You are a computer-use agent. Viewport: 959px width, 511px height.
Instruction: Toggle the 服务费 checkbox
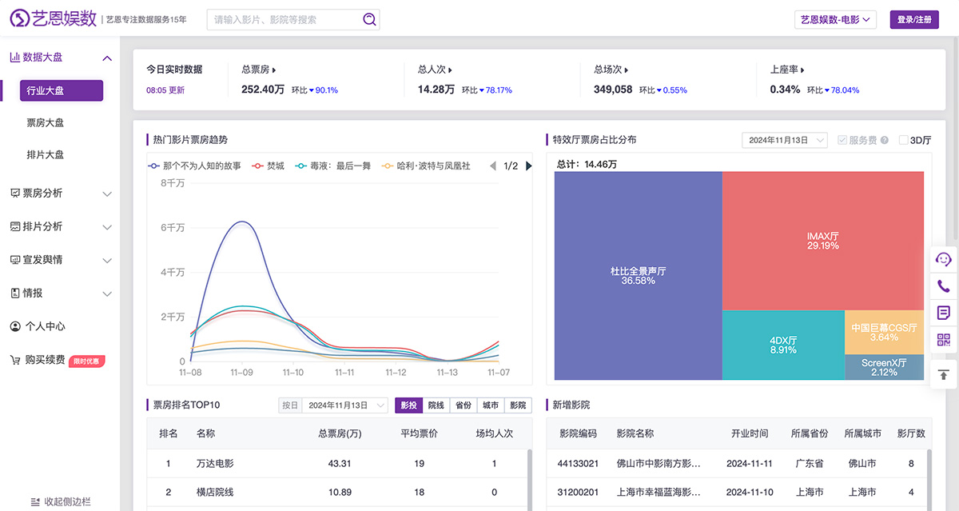[842, 139]
